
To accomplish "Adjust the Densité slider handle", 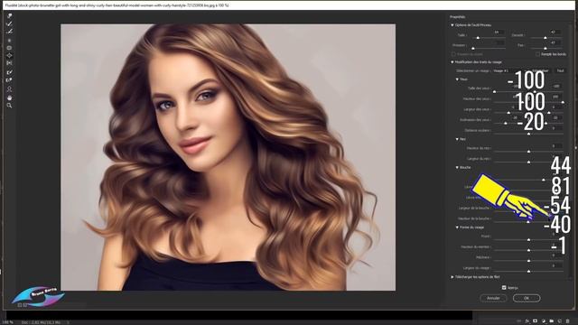I will click(x=545, y=38).
